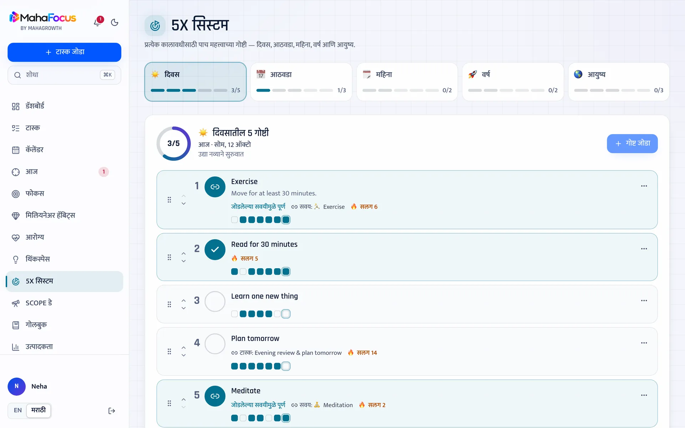This screenshot has height=428, width=685.
Task: Open Neha profile avatar
Action: [x=16, y=386]
